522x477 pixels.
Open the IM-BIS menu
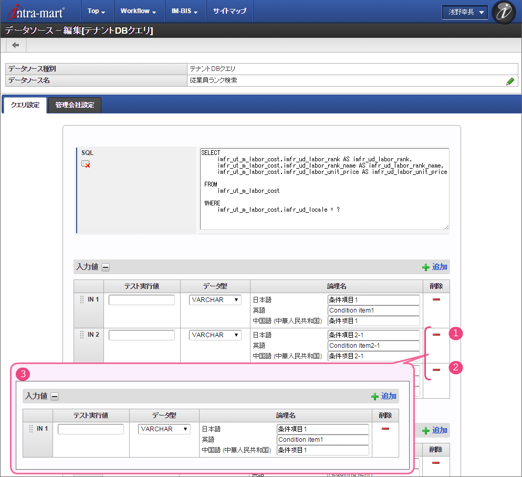(184, 11)
